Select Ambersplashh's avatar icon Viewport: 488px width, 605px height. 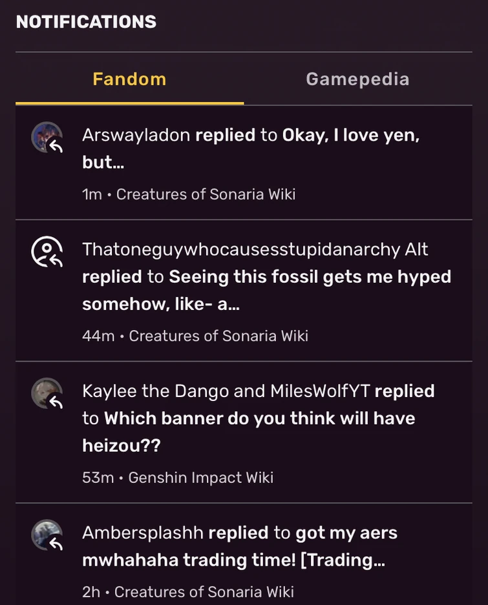click(x=45, y=535)
